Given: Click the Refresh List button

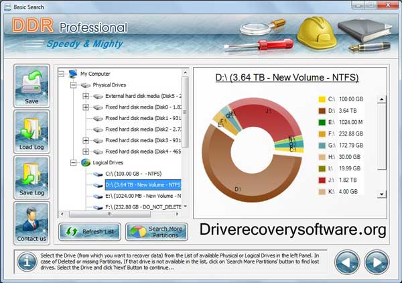Looking at the screenshot, I should coord(90,231).
